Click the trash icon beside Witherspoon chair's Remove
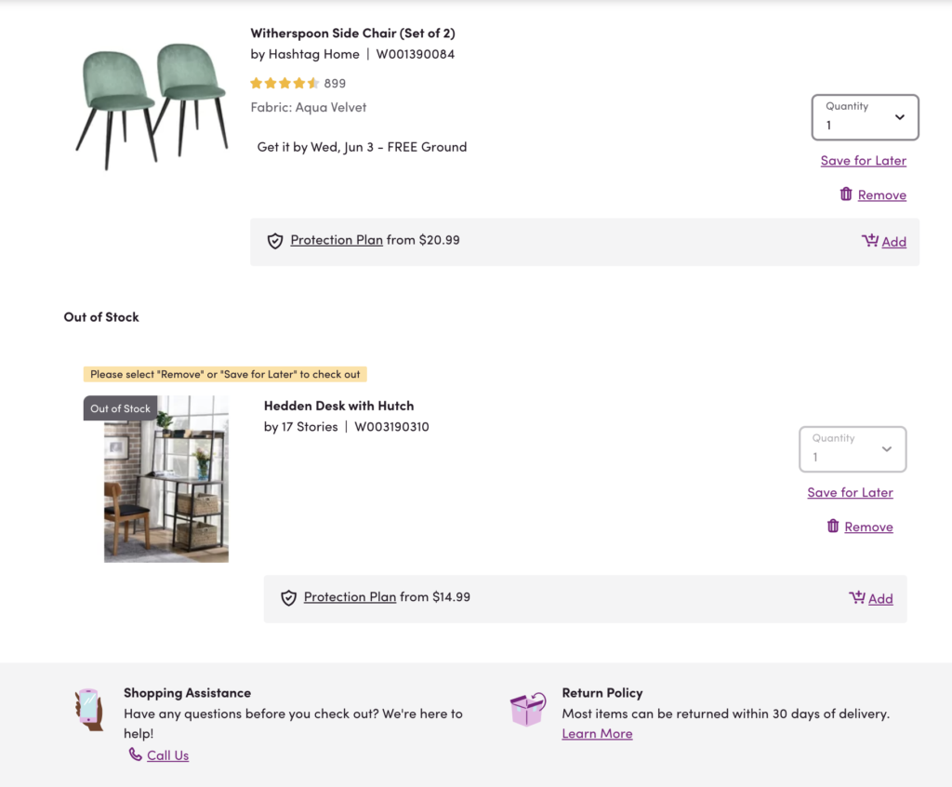 tap(845, 194)
